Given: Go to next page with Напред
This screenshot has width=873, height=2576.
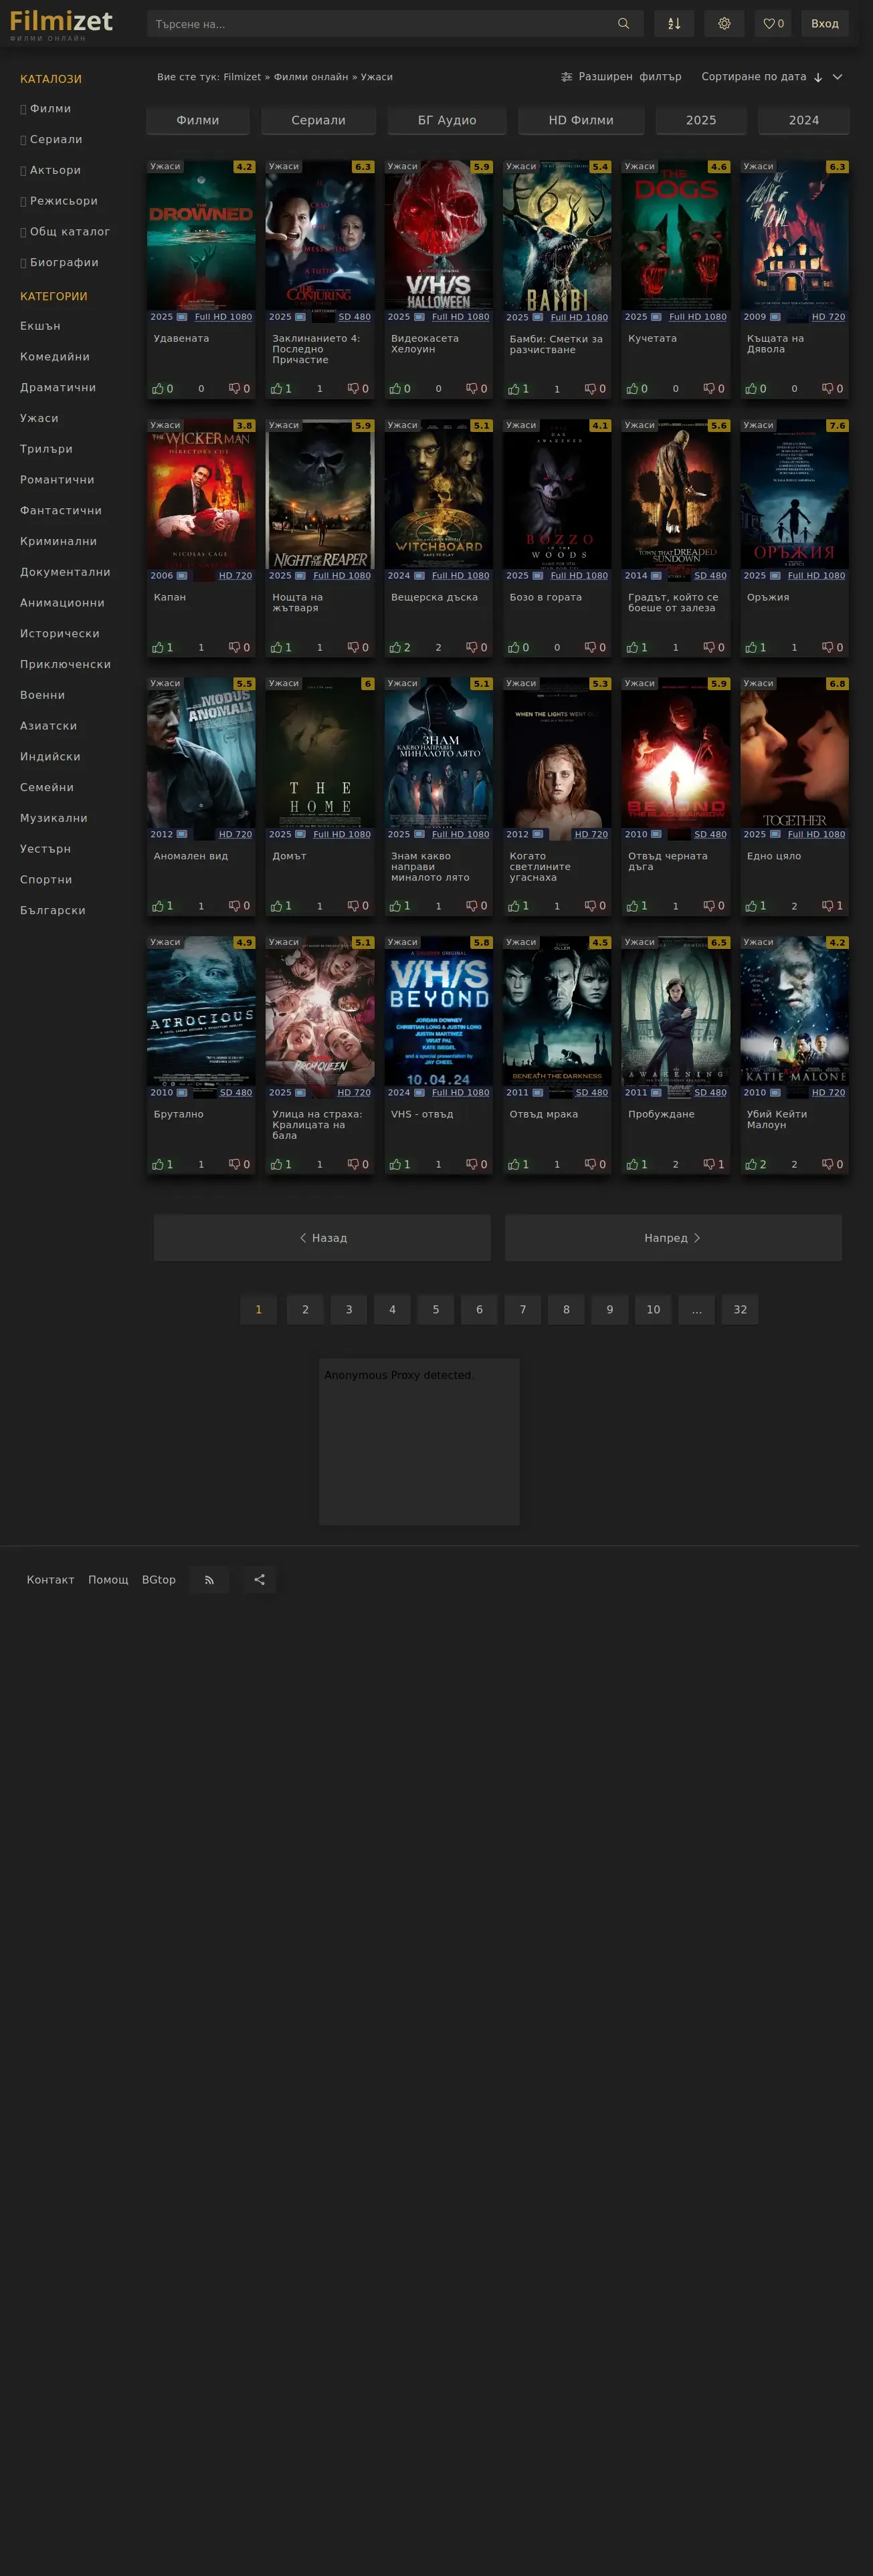Looking at the screenshot, I should click(x=672, y=1238).
